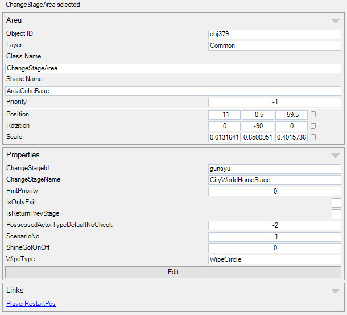Click the Position X field showing -11

pyautogui.click(x=224, y=115)
